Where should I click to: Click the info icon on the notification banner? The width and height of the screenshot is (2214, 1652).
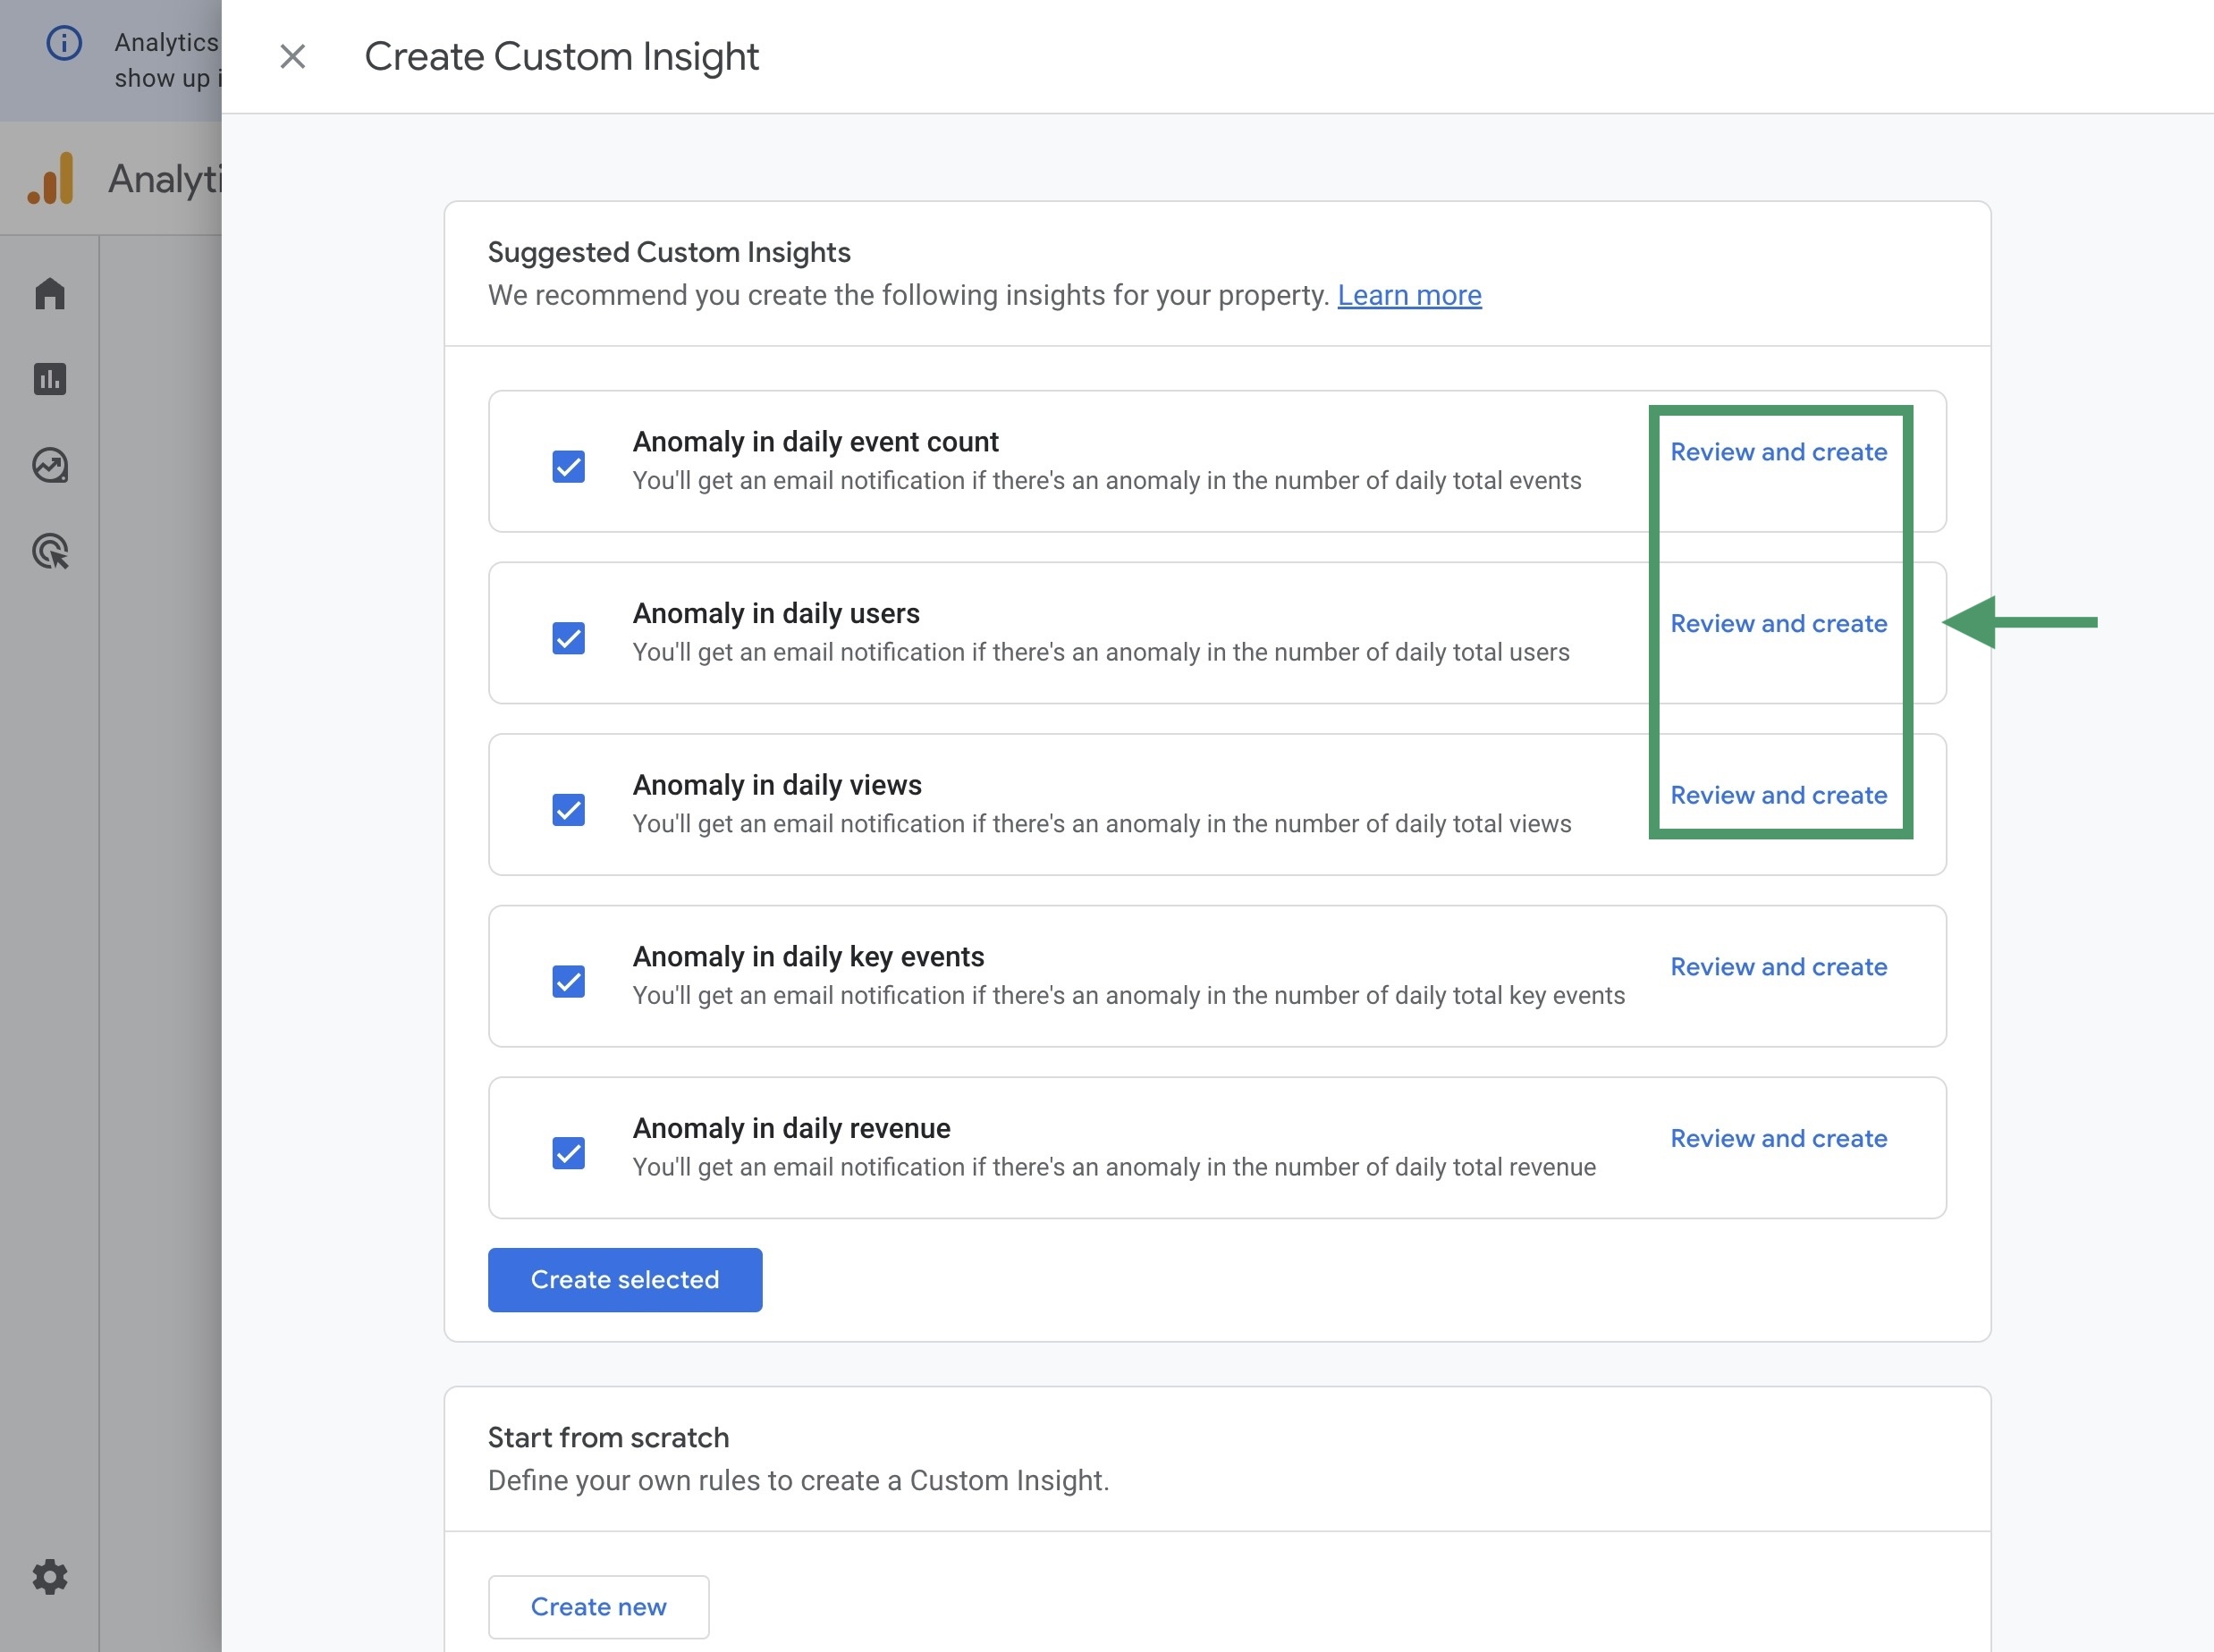pyautogui.click(x=64, y=42)
